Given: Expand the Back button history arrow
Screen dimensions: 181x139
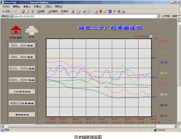Looking at the screenshot, I should (12, 12).
